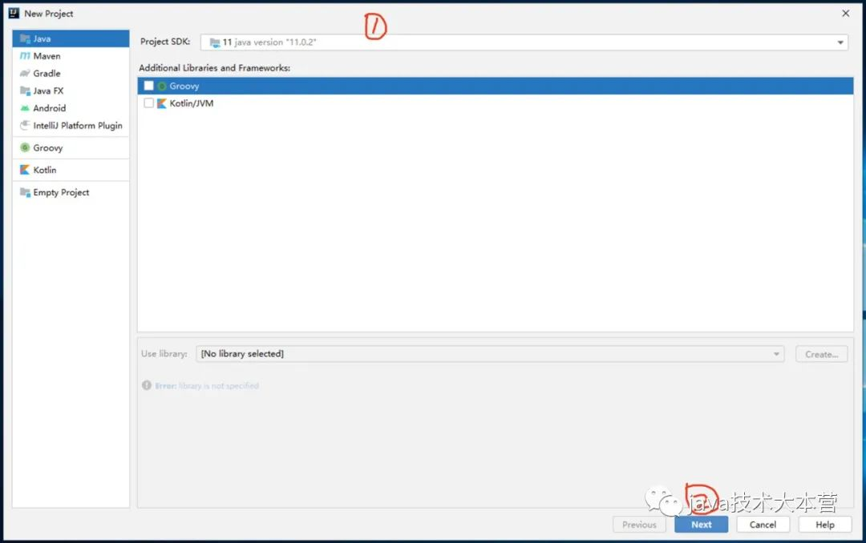Click the Groovy icon in frameworks list
866x543 pixels.
click(x=162, y=86)
